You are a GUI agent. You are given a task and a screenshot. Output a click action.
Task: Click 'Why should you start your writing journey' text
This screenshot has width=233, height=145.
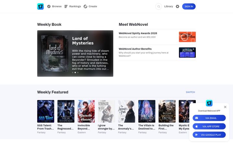144,54
